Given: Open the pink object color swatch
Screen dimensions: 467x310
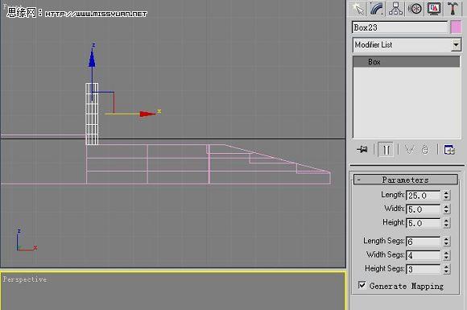Looking at the screenshot, I should [456, 27].
